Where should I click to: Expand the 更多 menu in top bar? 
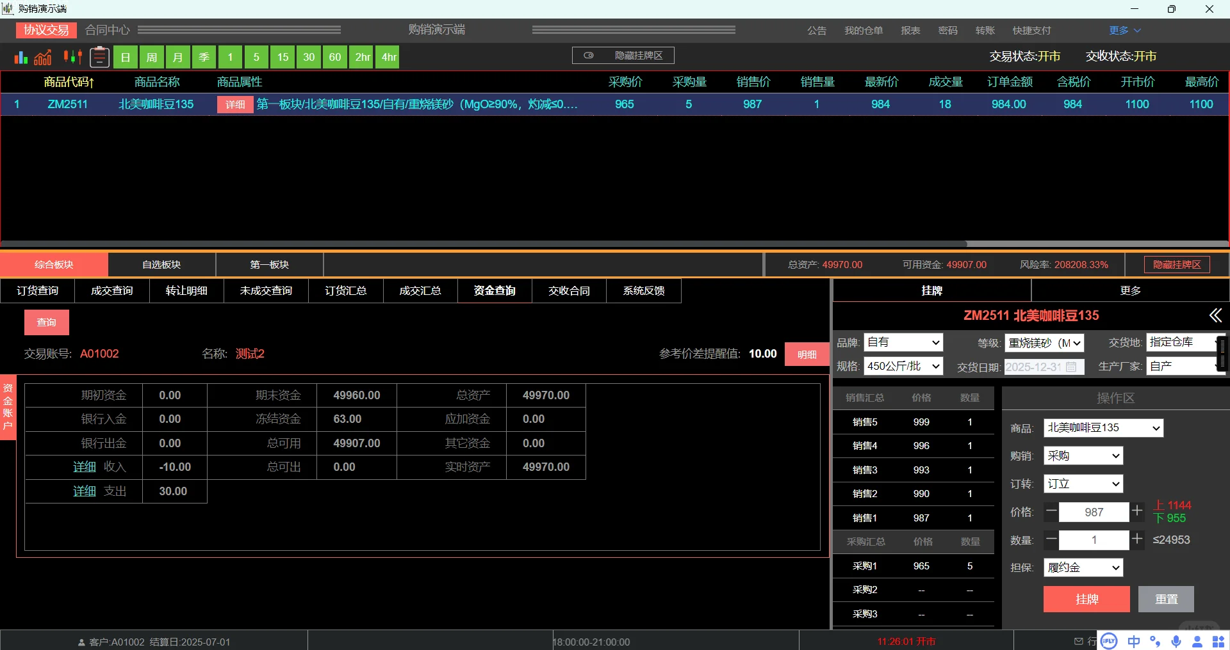coord(1125,30)
